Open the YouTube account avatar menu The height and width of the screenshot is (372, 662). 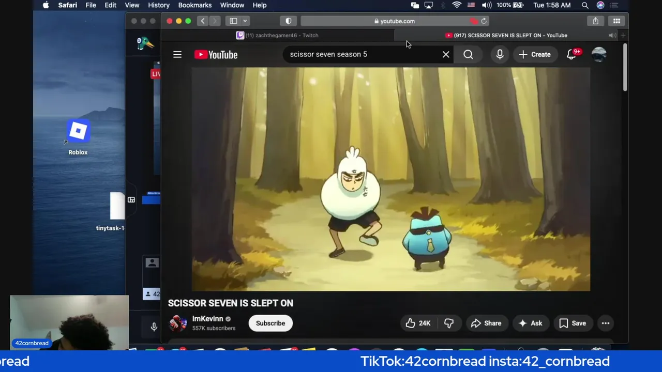point(599,54)
